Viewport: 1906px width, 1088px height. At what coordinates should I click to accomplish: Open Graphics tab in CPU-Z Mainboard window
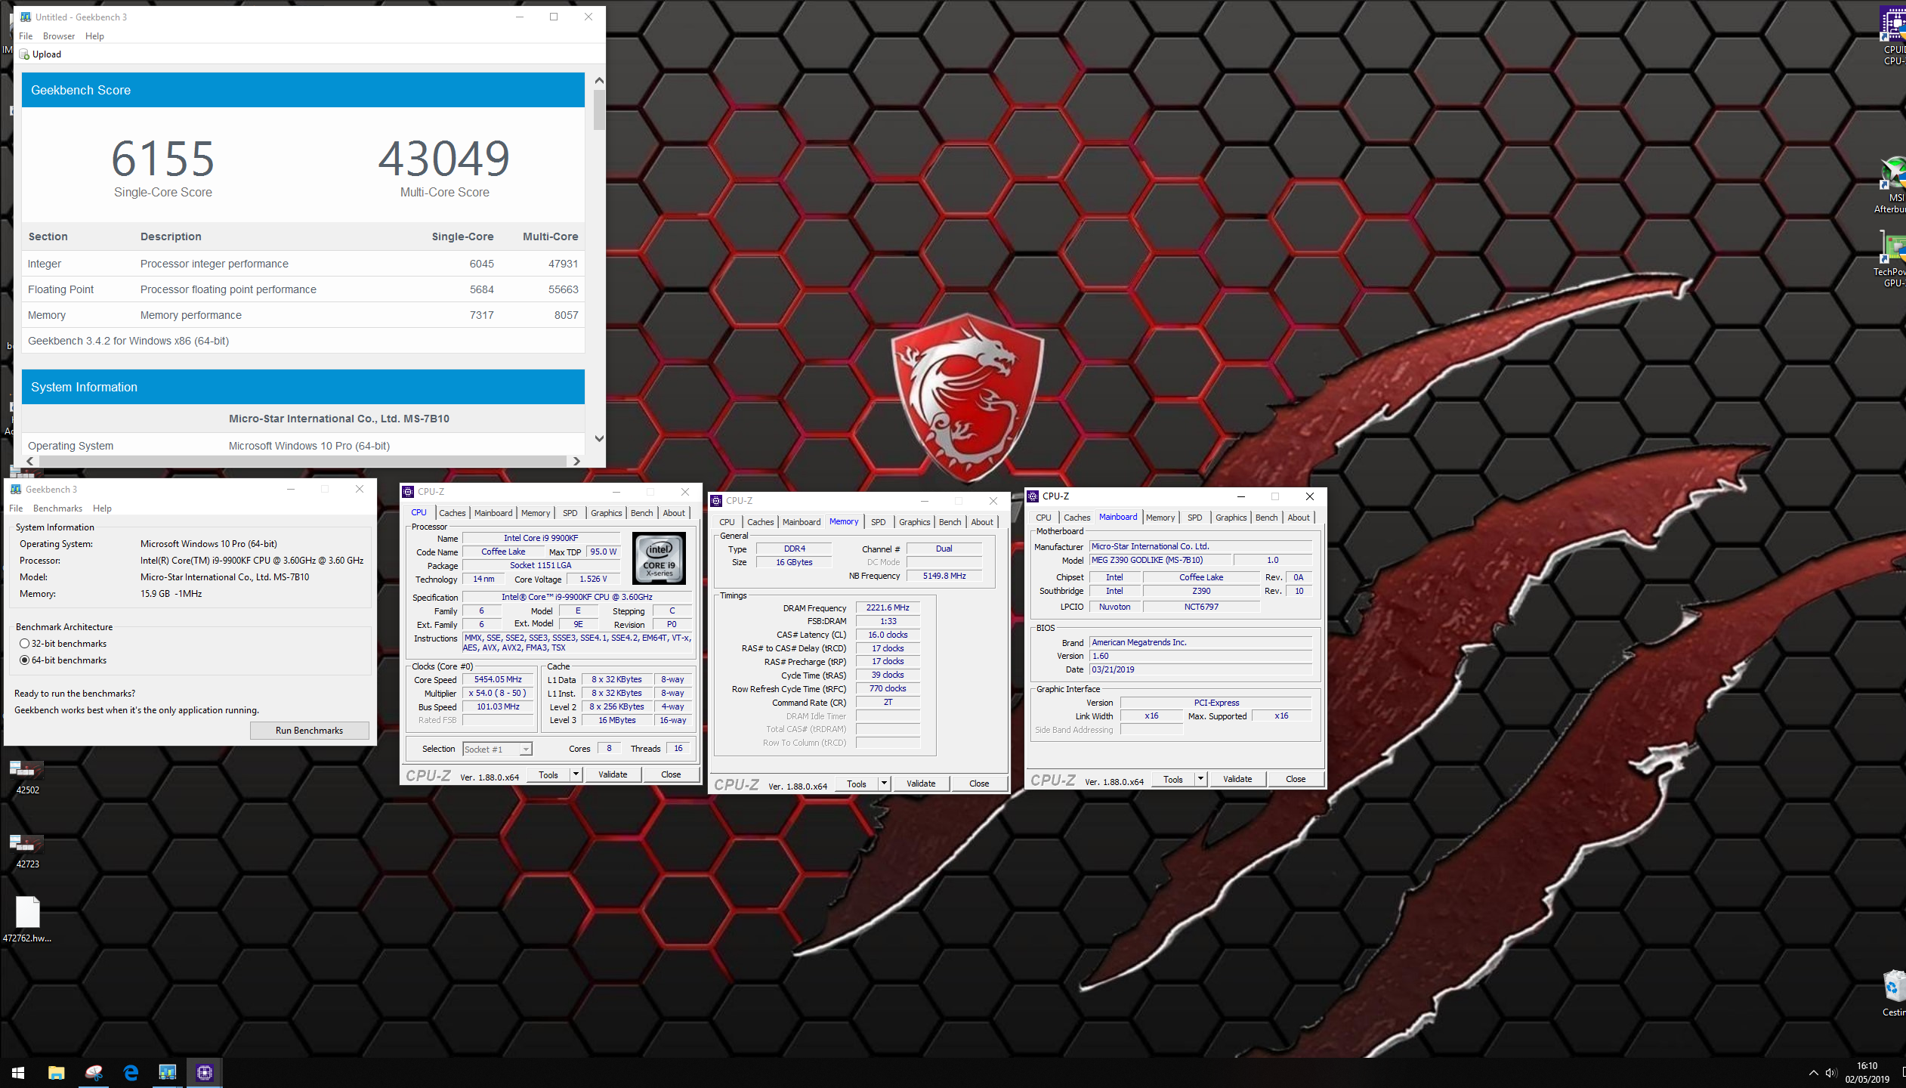[x=1231, y=518]
